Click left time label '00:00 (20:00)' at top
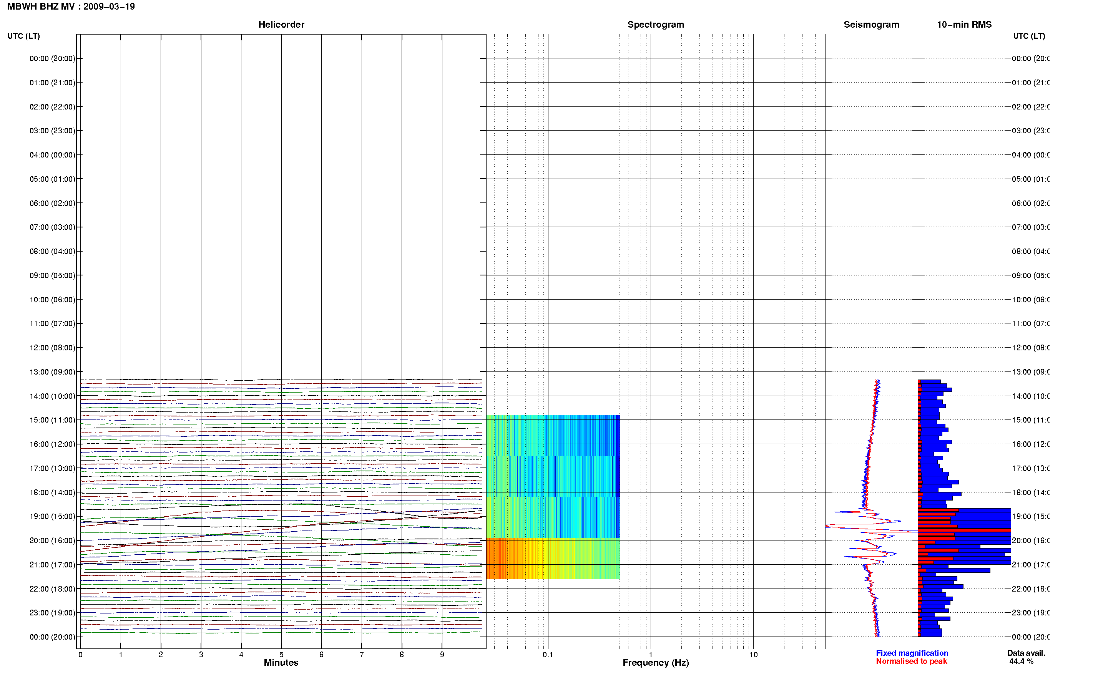 [52, 58]
